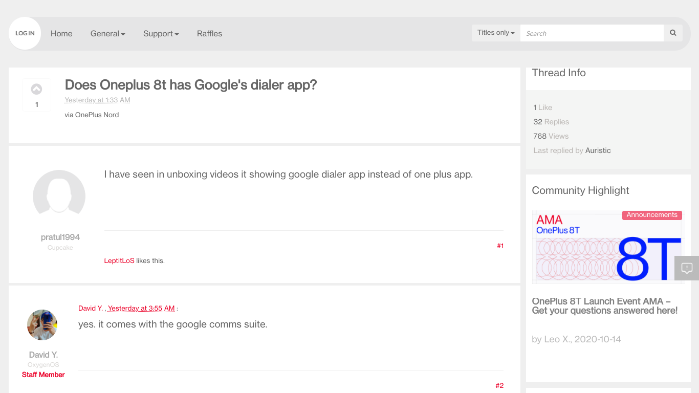Click the Yesterday at 3:55 AM timestamp
The height and width of the screenshot is (393, 699).
[141, 309]
